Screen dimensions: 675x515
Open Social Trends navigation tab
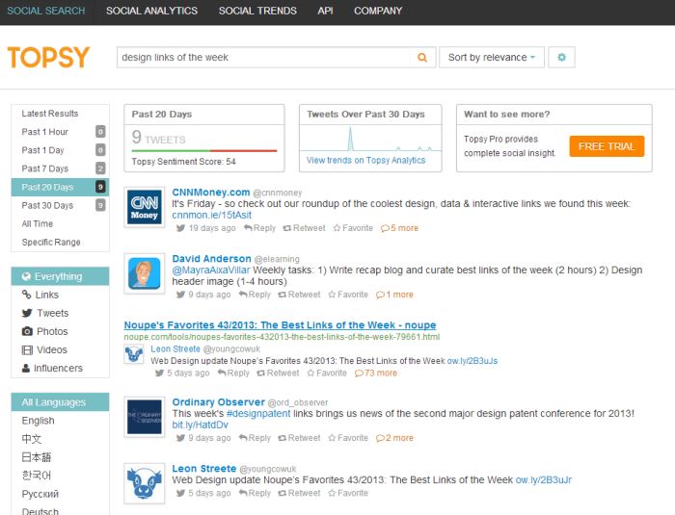click(257, 11)
